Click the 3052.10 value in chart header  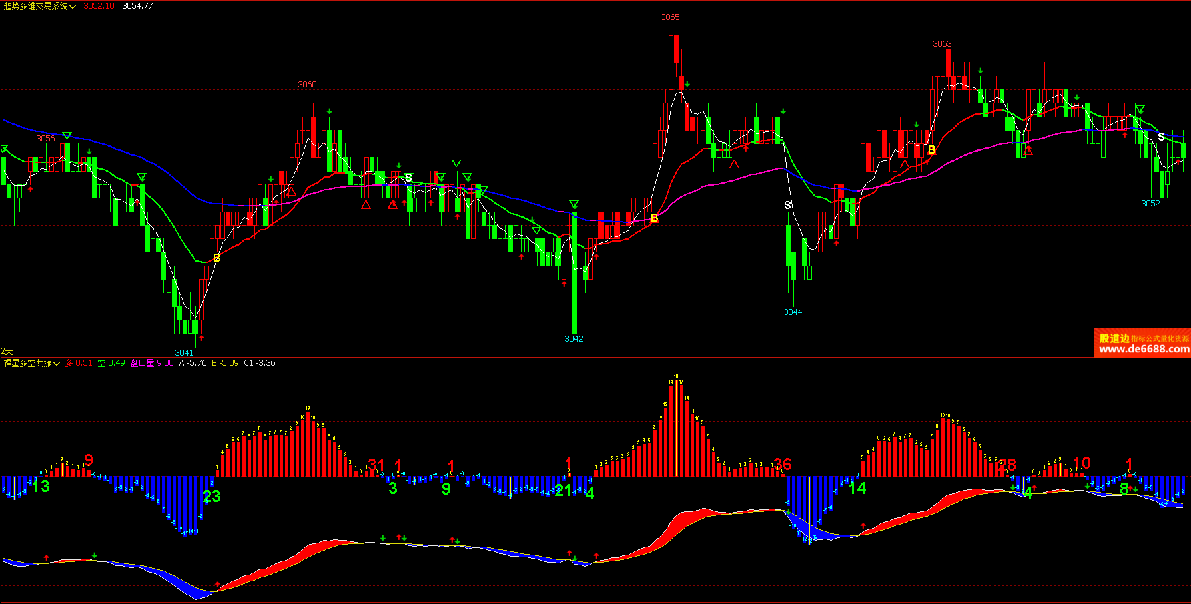(x=99, y=6)
